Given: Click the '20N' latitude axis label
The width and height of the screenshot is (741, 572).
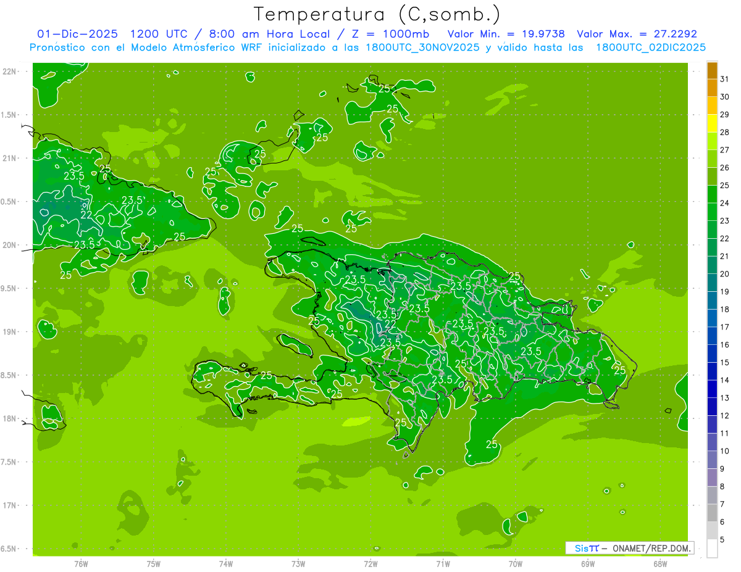Looking at the screenshot, I should (10, 245).
